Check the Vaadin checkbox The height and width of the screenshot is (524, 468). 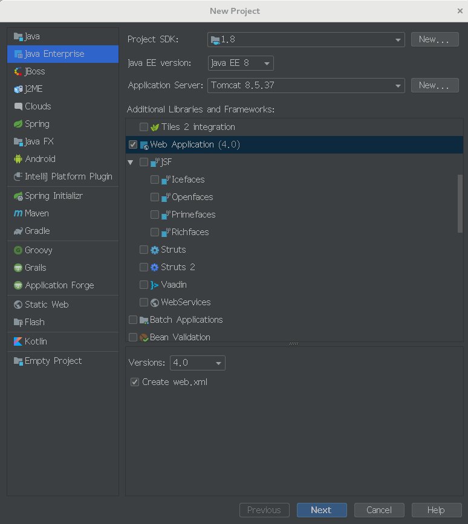pyautogui.click(x=144, y=285)
